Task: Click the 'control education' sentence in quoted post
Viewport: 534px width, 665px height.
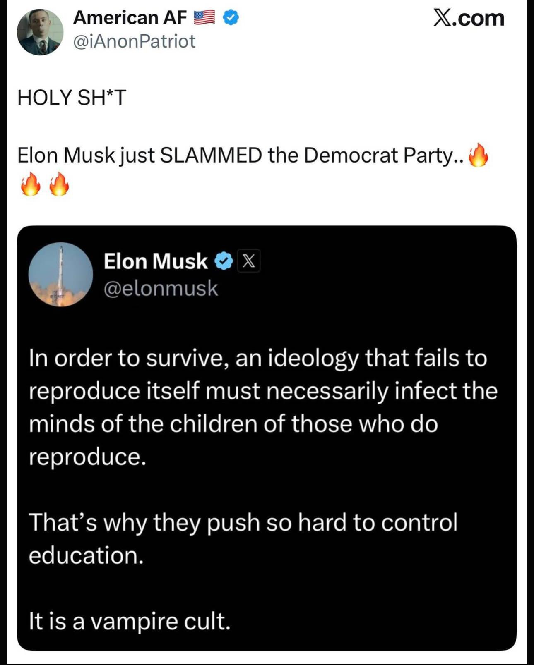Action: [x=243, y=538]
